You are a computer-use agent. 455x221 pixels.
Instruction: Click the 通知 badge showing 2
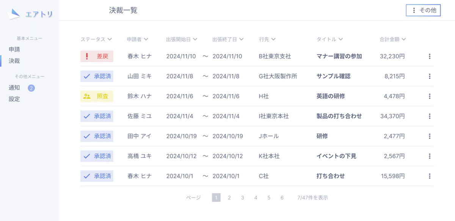(x=31, y=88)
